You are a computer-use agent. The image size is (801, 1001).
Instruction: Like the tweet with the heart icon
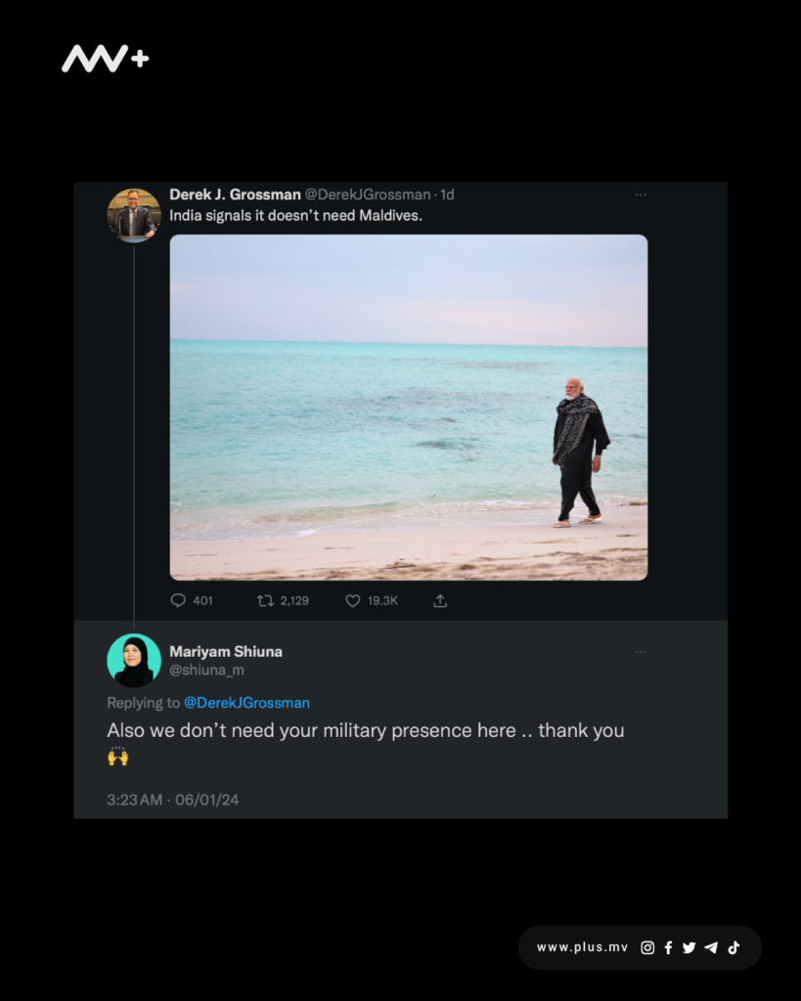353,601
